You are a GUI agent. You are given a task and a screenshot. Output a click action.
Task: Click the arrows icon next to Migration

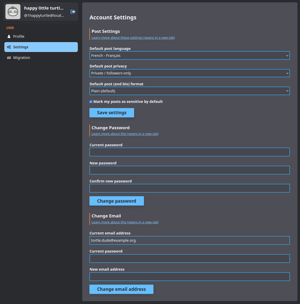click(x=9, y=57)
